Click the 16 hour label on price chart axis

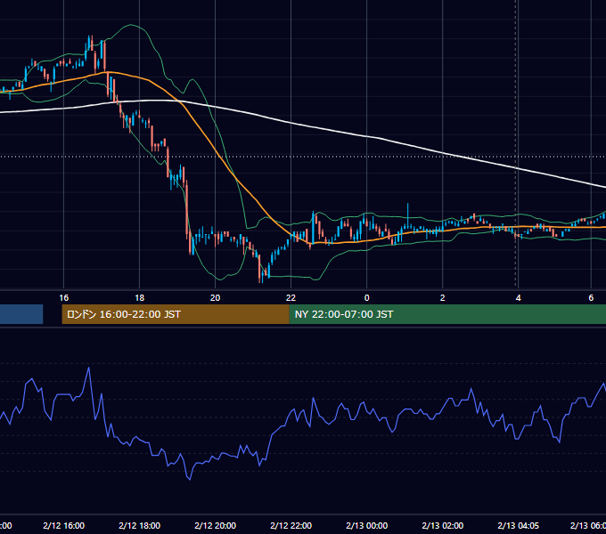[64, 298]
